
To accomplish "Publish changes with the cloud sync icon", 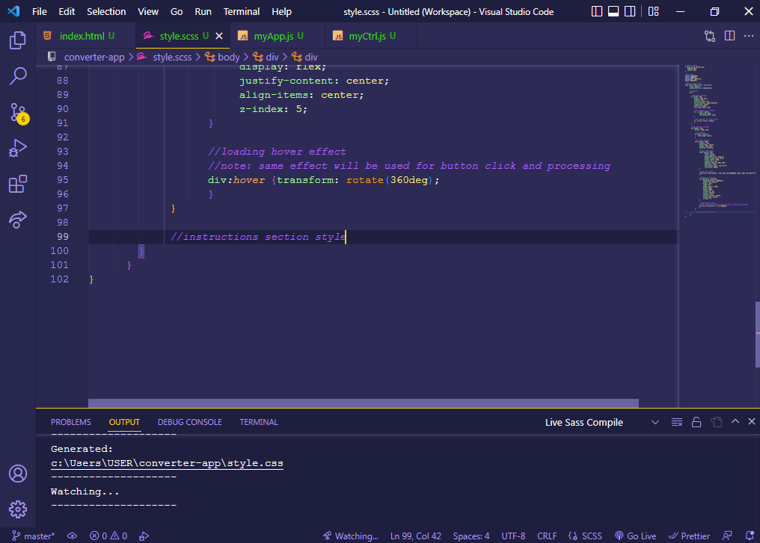I will pyautogui.click(x=73, y=536).
